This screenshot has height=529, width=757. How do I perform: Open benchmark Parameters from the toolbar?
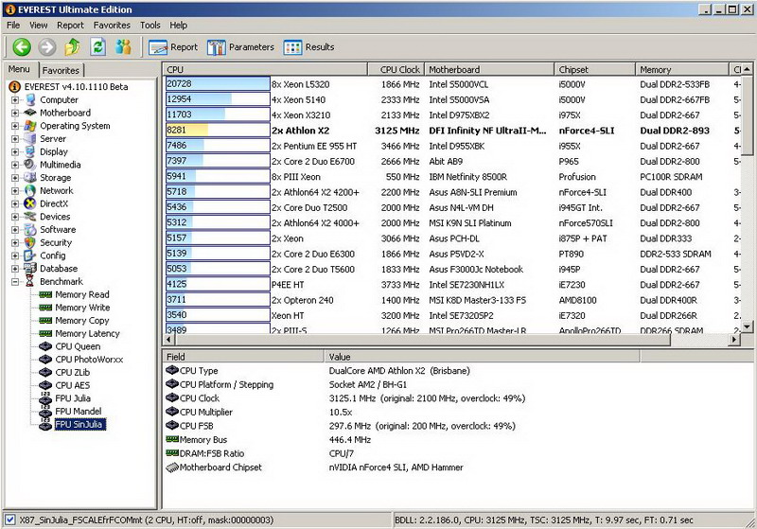pyautogui.click(x=240, y=46)
